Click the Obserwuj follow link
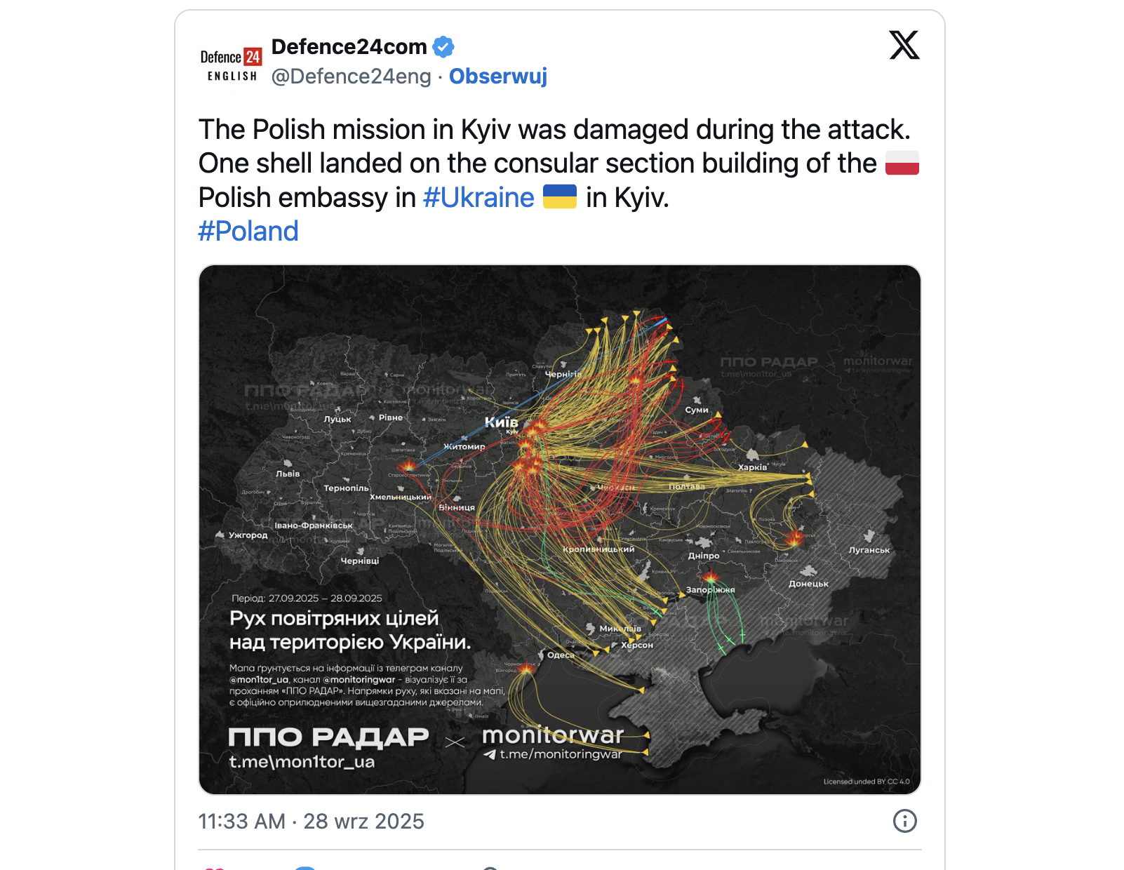Screen dimensions: 1124x870 point(497,76)
